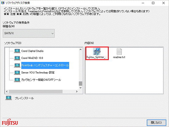Click the プレインストール legend text

24,98
